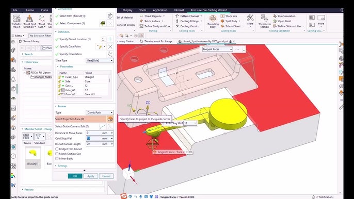Image resolution: width=354 pixels, height=199 pixels.
Task: Open the Application ribbon tab
Action: (160, 10)
